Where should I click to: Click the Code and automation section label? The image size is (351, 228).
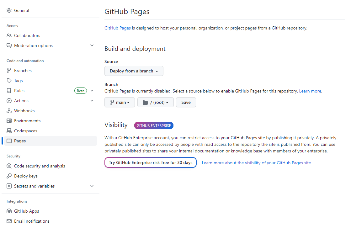25,61
